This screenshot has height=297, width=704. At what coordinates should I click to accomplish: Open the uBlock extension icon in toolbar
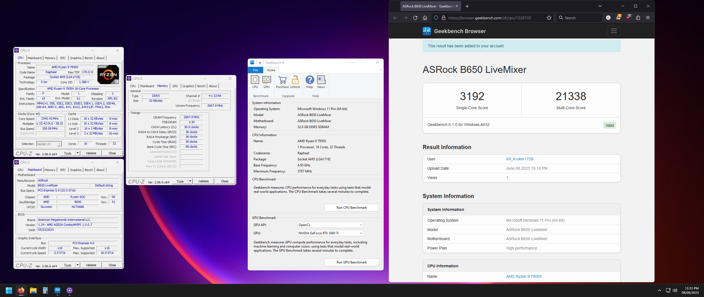628,17
